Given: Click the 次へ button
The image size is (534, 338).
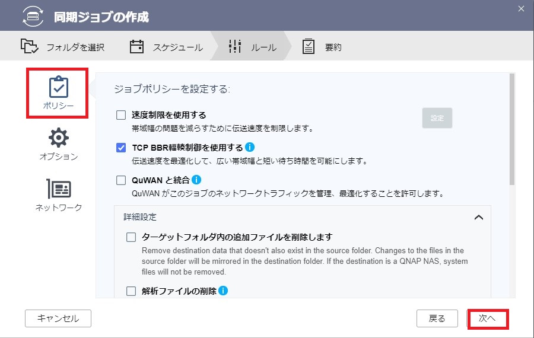Looking at the screenshot, I should click(x=487, y=318).
